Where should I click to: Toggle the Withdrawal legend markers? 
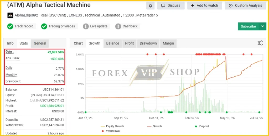tap(111, 131)
